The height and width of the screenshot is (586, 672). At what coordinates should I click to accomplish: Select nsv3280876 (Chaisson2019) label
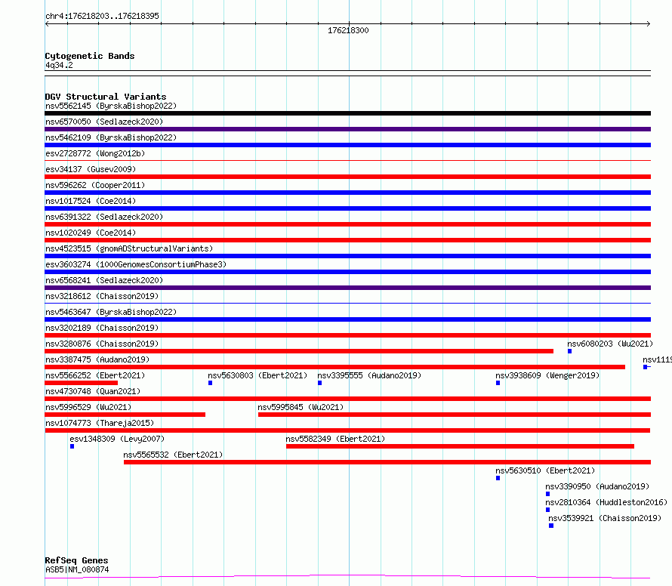click(x=102, y=344)
